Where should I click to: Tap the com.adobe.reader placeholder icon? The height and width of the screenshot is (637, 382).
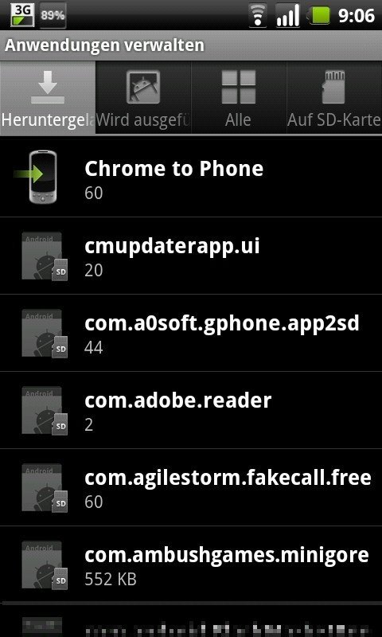[45, 410]
